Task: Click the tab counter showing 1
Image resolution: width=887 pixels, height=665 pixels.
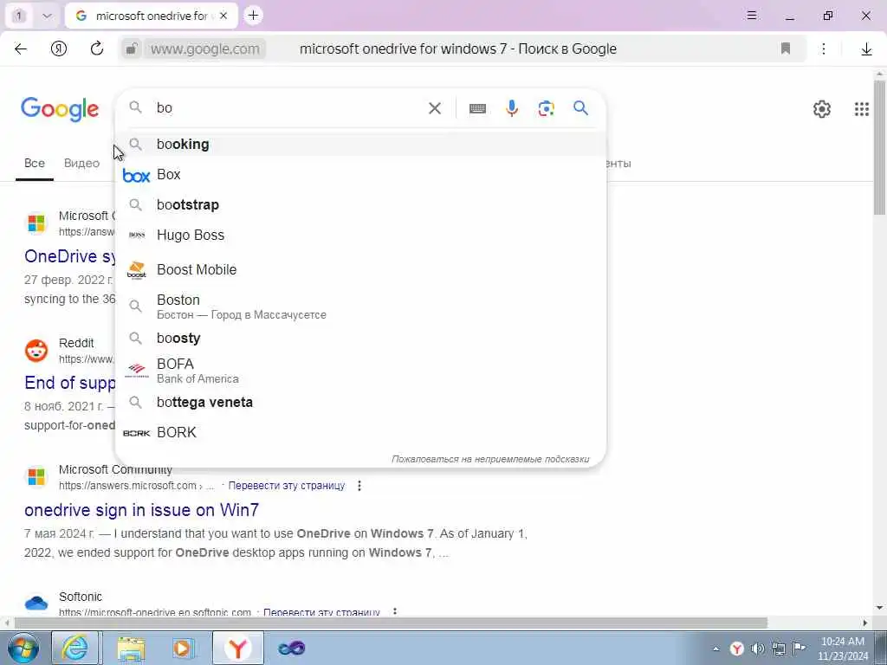Action: tap(19, 16)
